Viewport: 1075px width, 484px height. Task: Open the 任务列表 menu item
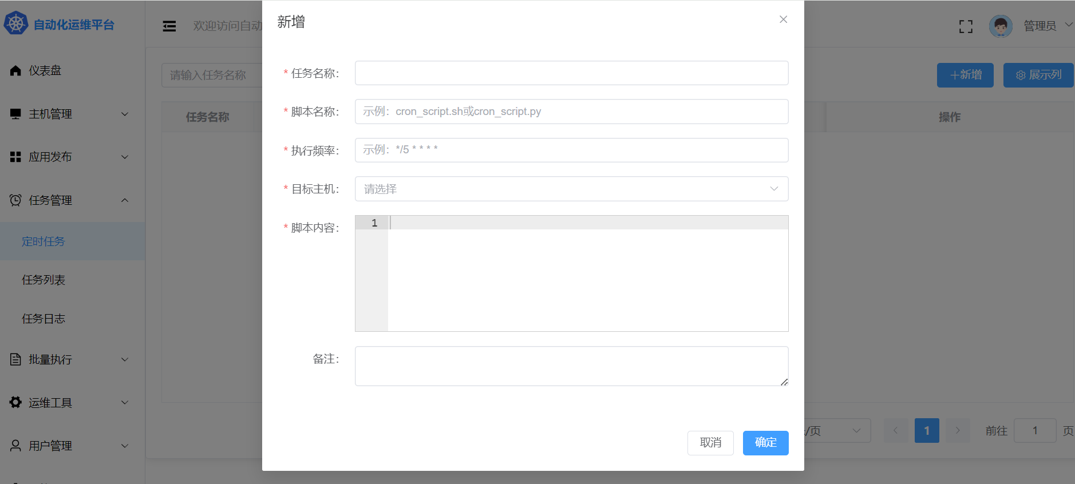(x=44, y=280)
